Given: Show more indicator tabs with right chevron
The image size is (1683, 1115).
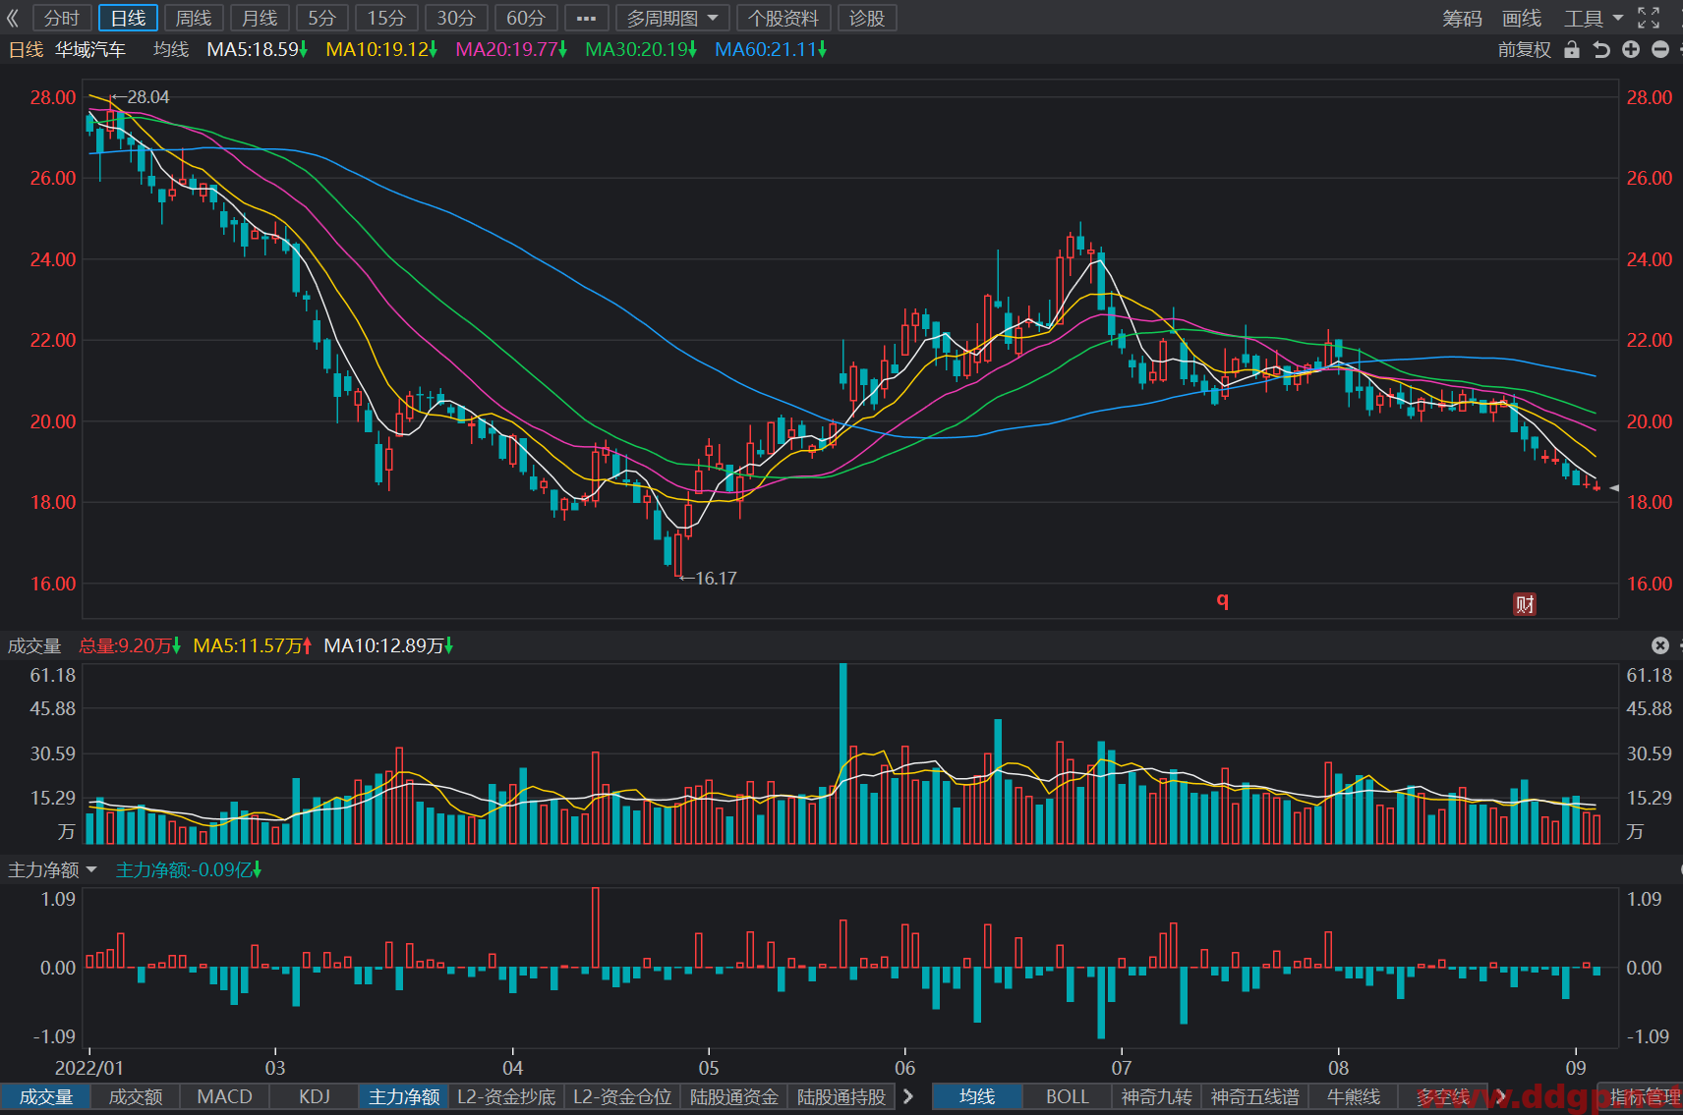Looking at the screenshot, I should pyautogui.click(x=908, y=1096).
